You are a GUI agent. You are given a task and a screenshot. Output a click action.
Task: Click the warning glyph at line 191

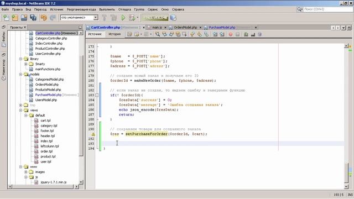pyautogui.click(x=93, y=134)
